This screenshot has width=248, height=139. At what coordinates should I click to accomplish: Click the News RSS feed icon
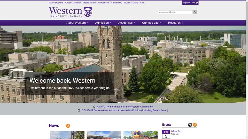(68, 126)
